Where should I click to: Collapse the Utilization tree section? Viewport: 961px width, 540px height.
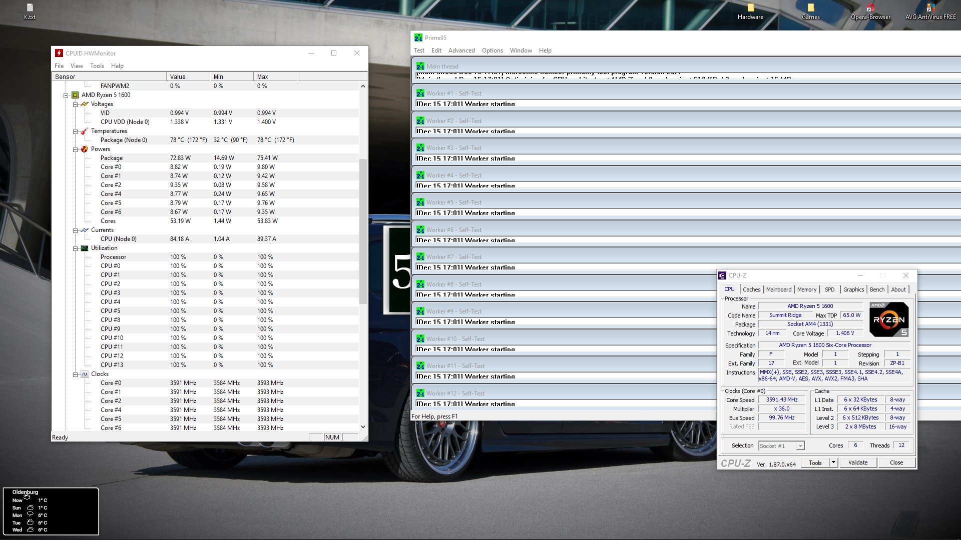(x=75, y=248)
